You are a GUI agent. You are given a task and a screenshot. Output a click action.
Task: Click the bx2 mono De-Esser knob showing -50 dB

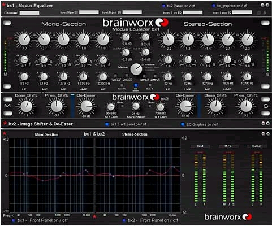[87, 106]
